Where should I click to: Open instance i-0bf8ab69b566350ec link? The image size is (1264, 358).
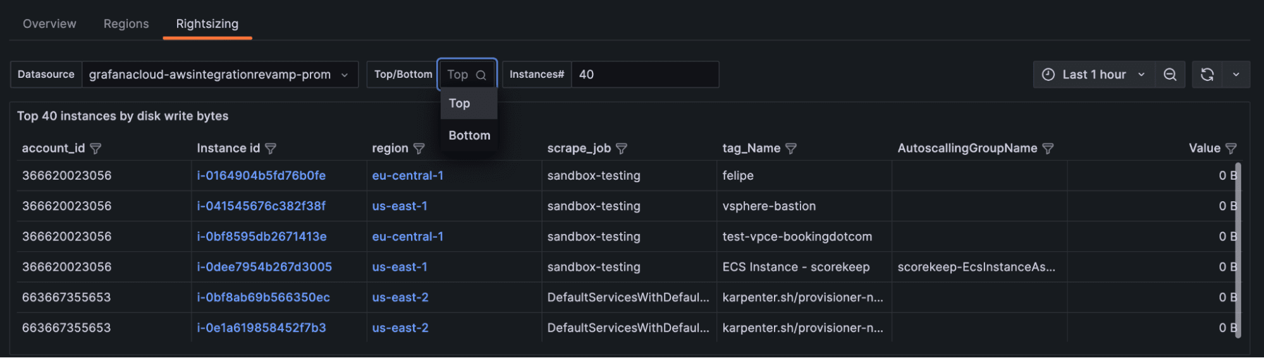(263, 297)
